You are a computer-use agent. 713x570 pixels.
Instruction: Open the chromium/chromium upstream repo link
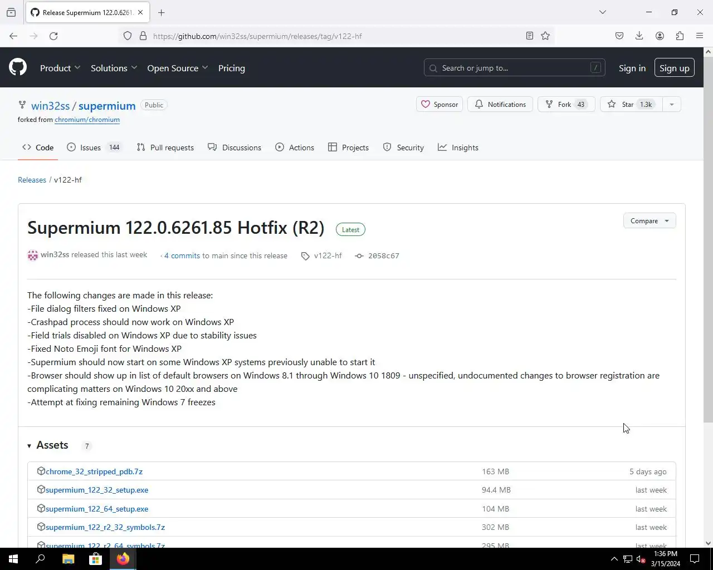coord(87,120)
